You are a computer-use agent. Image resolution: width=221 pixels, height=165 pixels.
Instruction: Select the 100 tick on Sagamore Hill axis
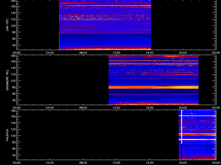tap(13, 81)
